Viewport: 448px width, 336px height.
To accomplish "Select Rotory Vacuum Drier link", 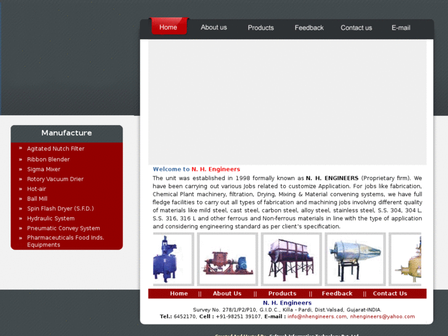I will [x=55, y=179].
